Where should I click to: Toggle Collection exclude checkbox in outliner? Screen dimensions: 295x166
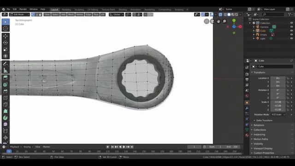[x=254, y=23]
